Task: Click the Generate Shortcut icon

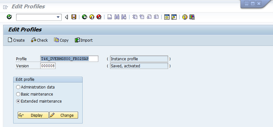Action: pos(174,17)
